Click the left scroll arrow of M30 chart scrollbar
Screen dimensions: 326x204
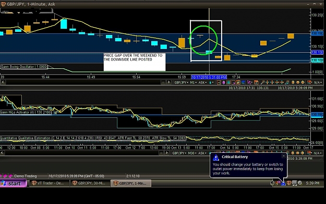point(2,153)
